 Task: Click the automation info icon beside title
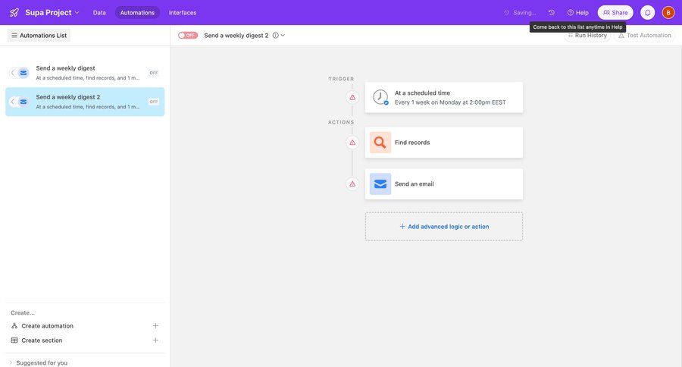point(275,36)
